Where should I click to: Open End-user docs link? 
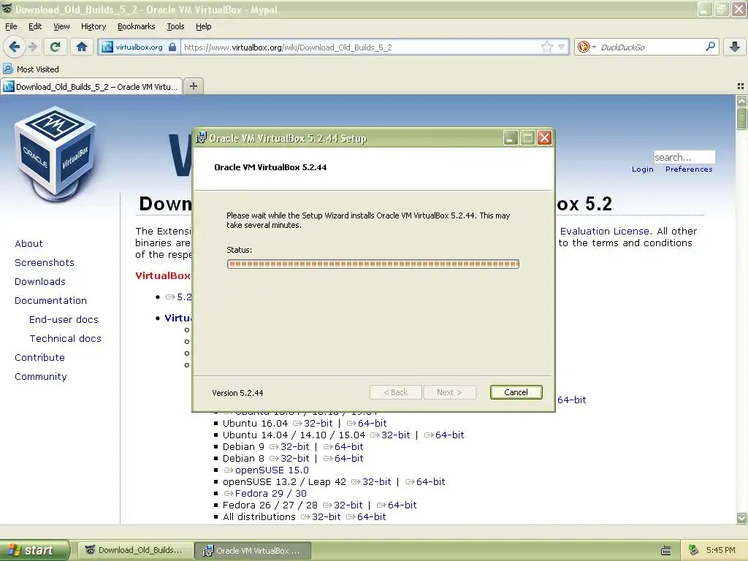(x=64, y=320)
